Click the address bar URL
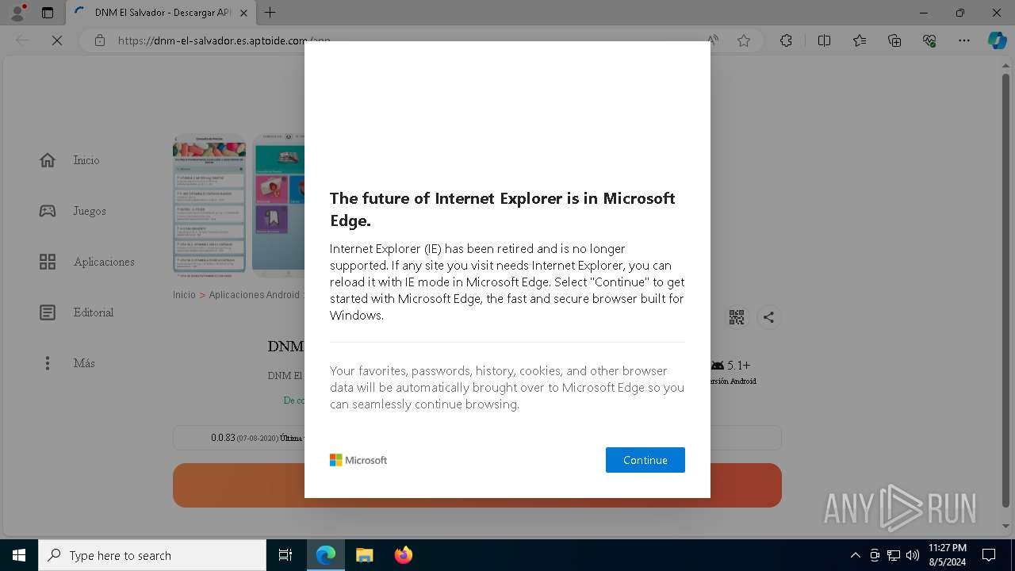This screenshot has width=1015, height=571. point(224,40)
